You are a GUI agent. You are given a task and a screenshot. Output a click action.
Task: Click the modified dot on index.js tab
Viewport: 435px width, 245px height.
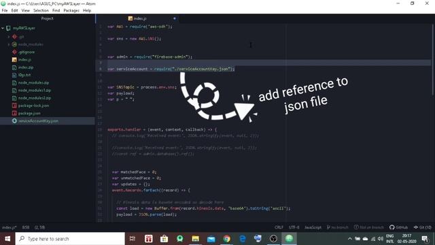coord(175,18)
